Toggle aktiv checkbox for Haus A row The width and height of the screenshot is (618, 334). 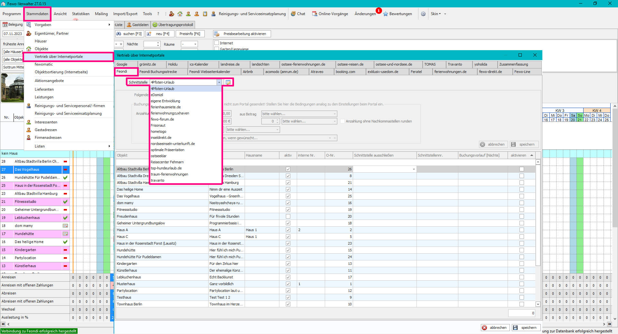(288, 230)
